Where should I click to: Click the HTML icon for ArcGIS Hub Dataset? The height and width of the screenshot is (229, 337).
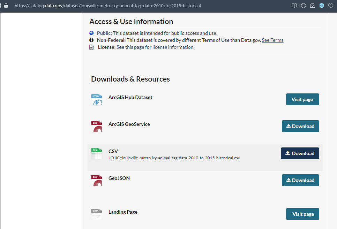pyautogui.click(x=97, y=100)
